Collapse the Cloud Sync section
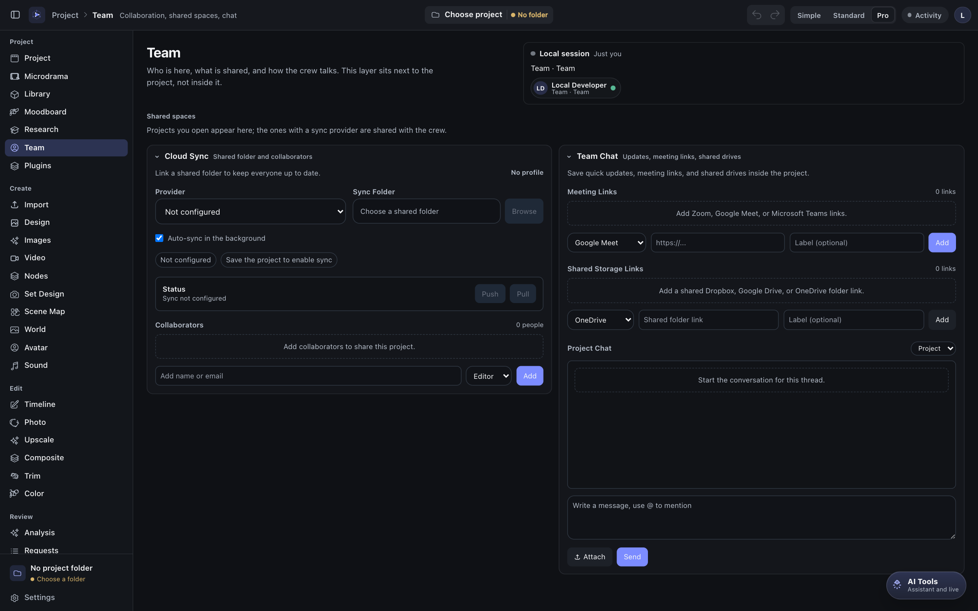This screenshot has width=978, height=611. coord(157,156)
